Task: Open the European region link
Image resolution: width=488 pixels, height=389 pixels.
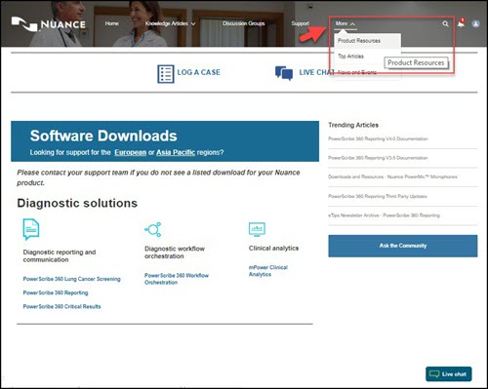Action: (x=130, y=152)
